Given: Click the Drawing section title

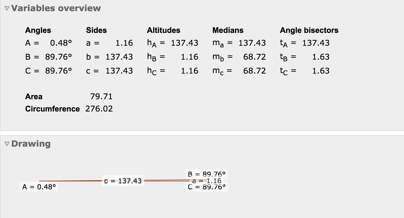Looking at the screenshot, I should (31, 144).
